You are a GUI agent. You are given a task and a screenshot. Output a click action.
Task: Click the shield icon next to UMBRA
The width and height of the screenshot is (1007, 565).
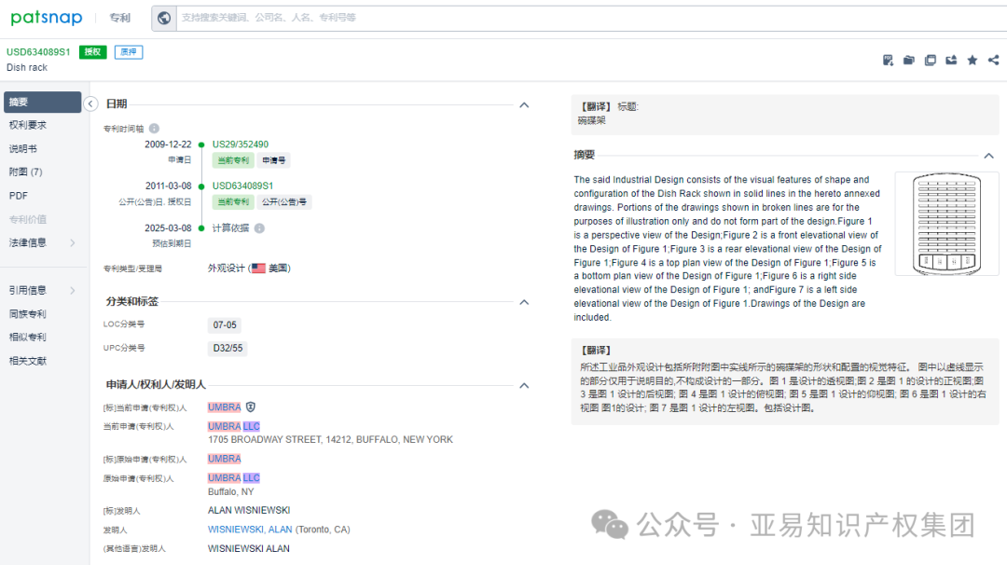[x=251, y=407]
